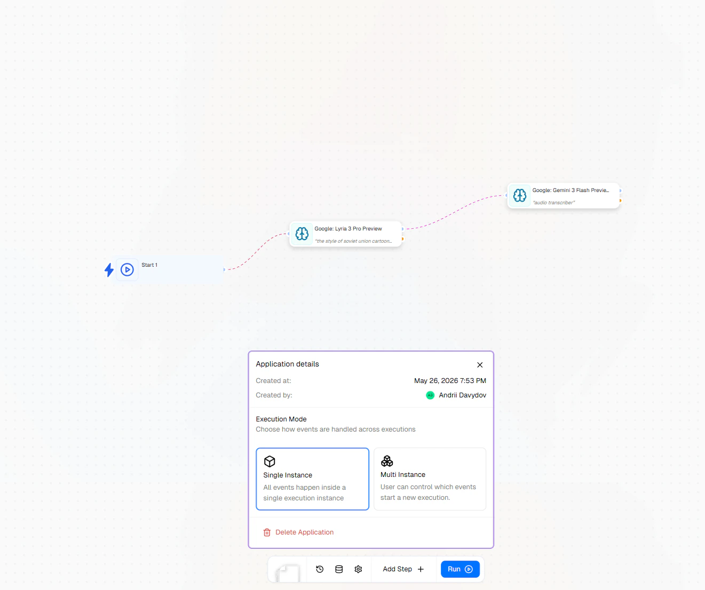
Task: Click the "audio transcriber" prompt text
Action: click(x=554, y=203)
